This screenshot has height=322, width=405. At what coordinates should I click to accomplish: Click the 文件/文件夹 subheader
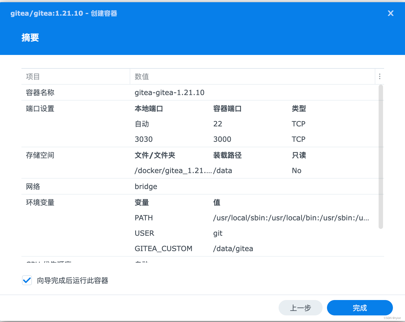[155, 155]
